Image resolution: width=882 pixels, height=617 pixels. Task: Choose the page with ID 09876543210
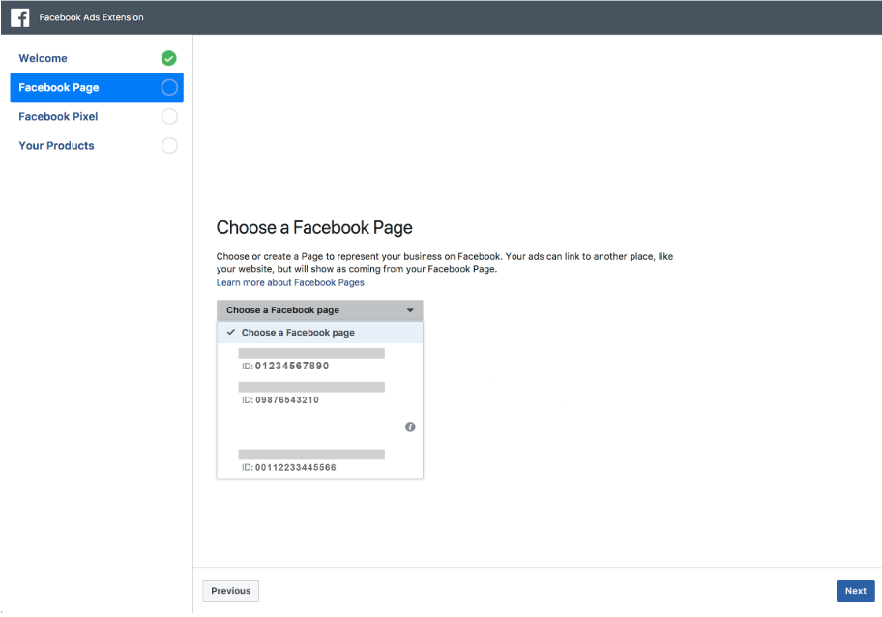(x=319, y=394)
